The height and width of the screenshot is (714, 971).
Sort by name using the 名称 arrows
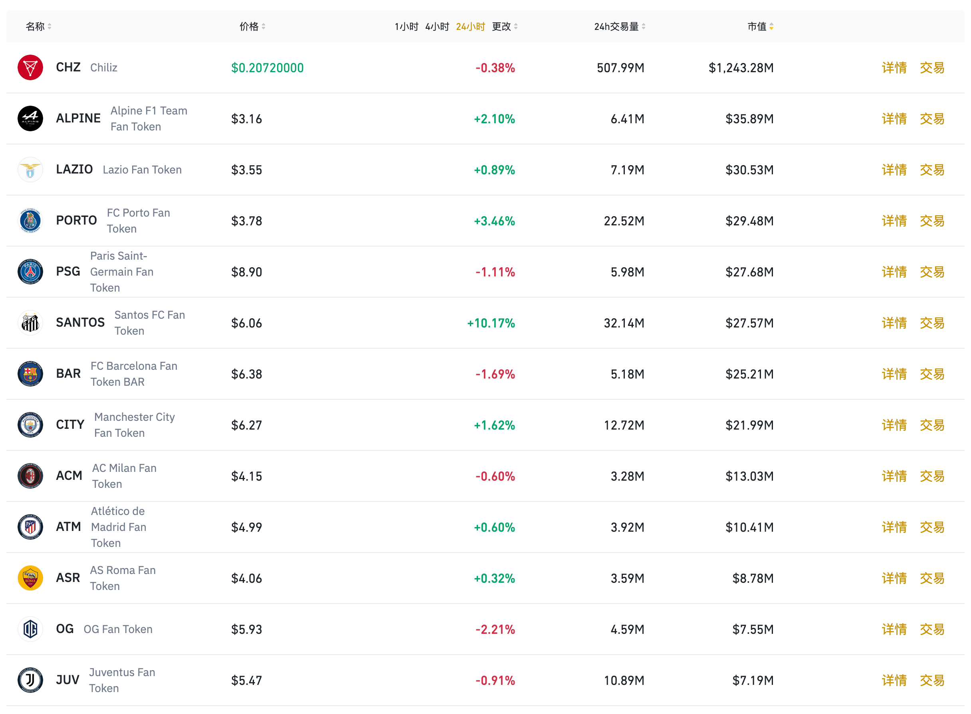(x=49, y=26)
